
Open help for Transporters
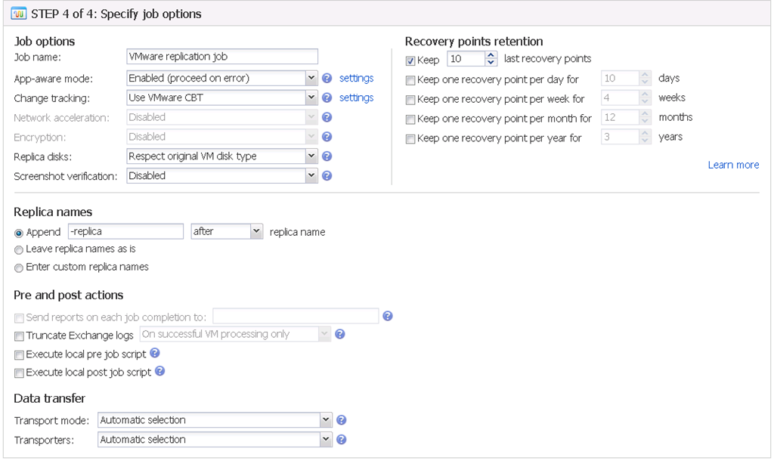coord(341,439)
